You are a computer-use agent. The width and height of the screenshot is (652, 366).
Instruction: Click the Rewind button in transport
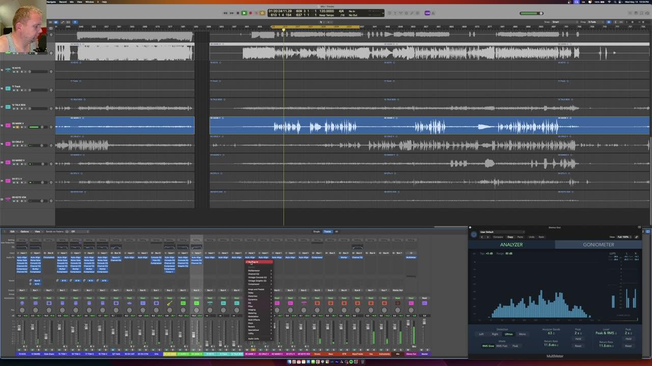coord(225,13)
